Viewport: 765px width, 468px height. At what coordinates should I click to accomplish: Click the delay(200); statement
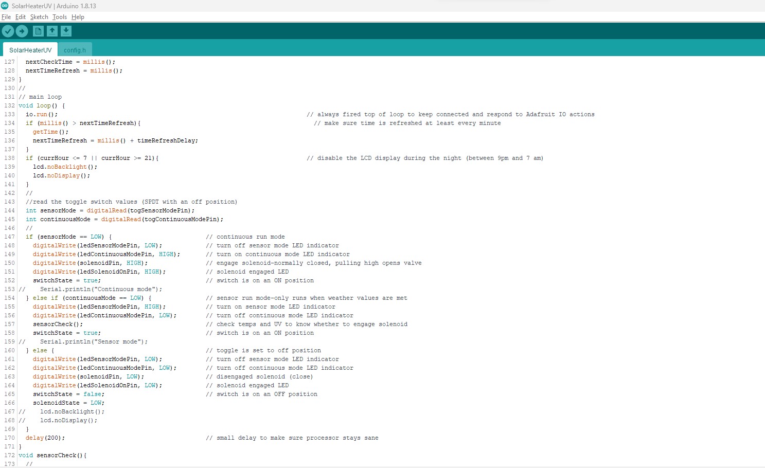45,438
